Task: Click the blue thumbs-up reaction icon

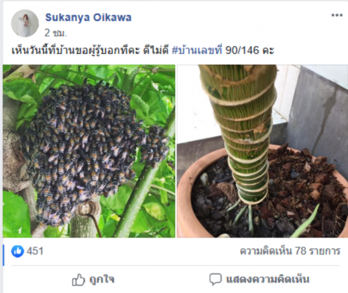Action: pos(17,251)
